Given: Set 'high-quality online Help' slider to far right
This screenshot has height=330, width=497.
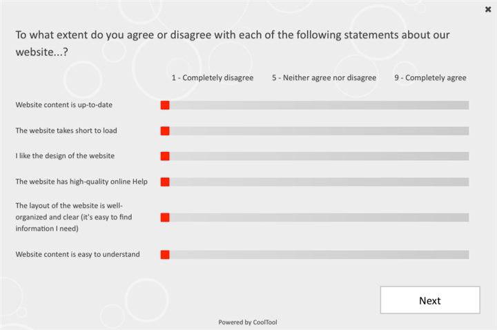Looking at the screenshot, I should (467, 182).
